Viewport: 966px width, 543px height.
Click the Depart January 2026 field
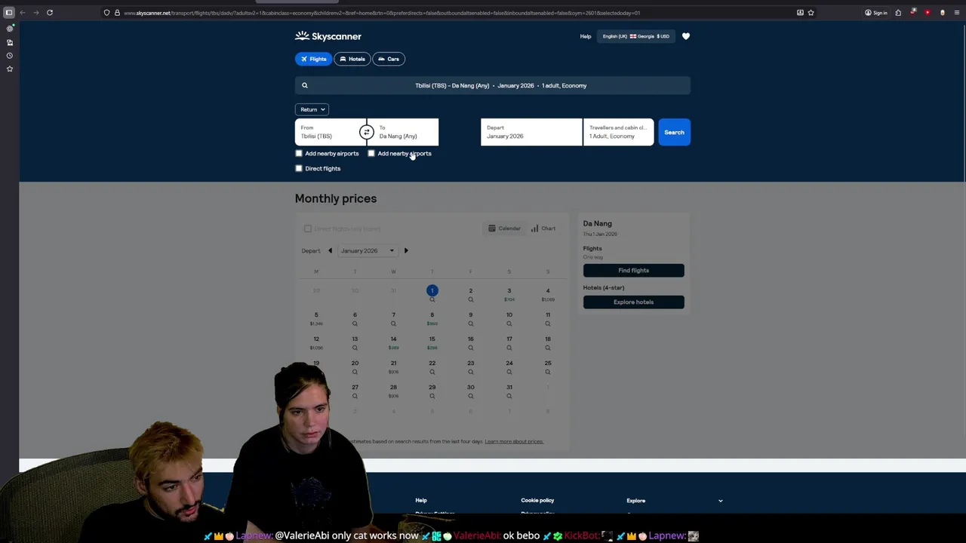[x=531, y=132]
